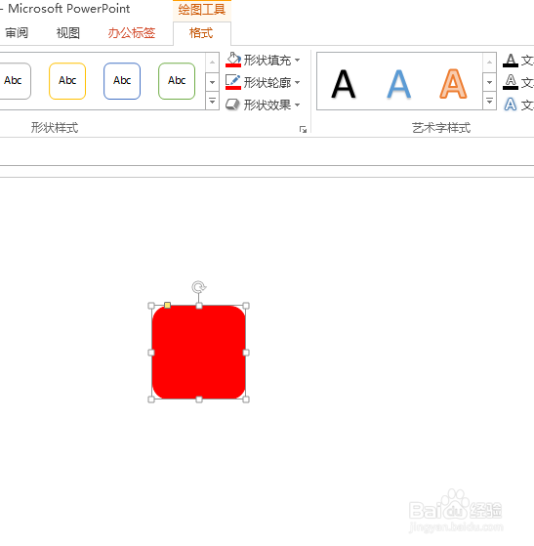Select the blue outlined Abc shape style
Screen dimensions: 534x546
(122, 81)
